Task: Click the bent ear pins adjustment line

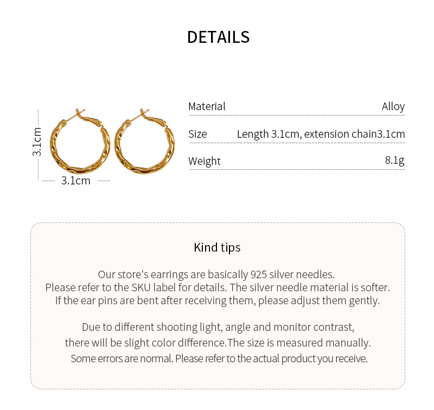Action: pyautogui.click(x=217, y=300)
